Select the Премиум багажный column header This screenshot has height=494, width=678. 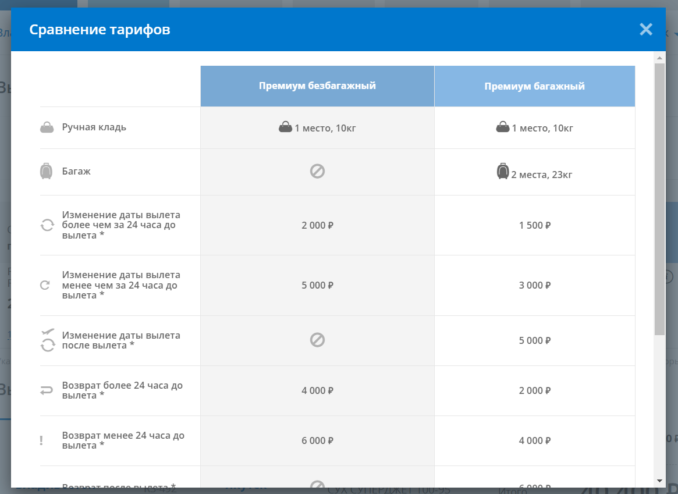point(534,86)
